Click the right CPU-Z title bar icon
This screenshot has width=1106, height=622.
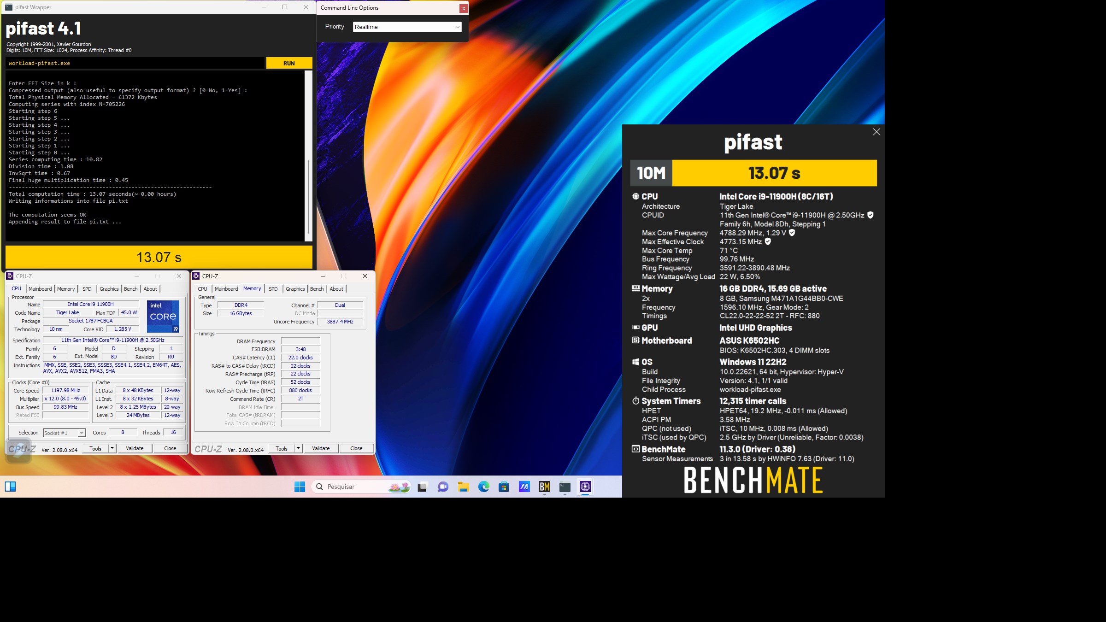pyautogui.click(x=196, y=276)
